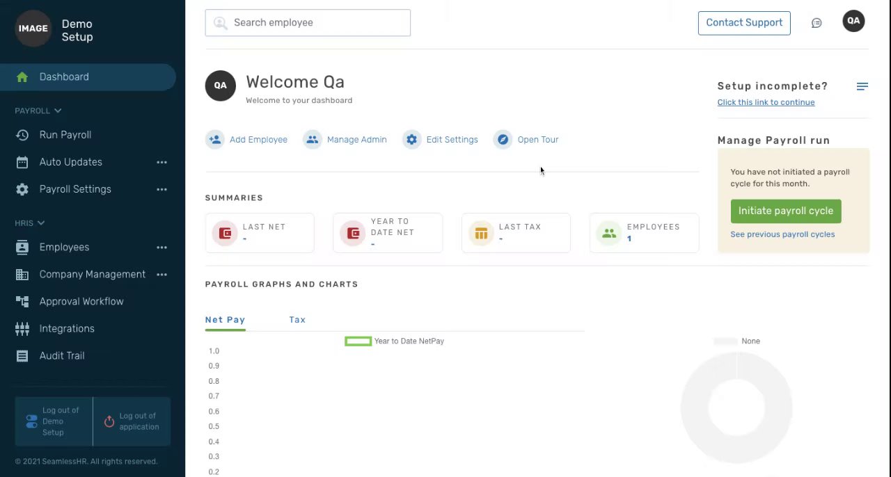Click the Edit Settings gear icon

coord(411,140)
